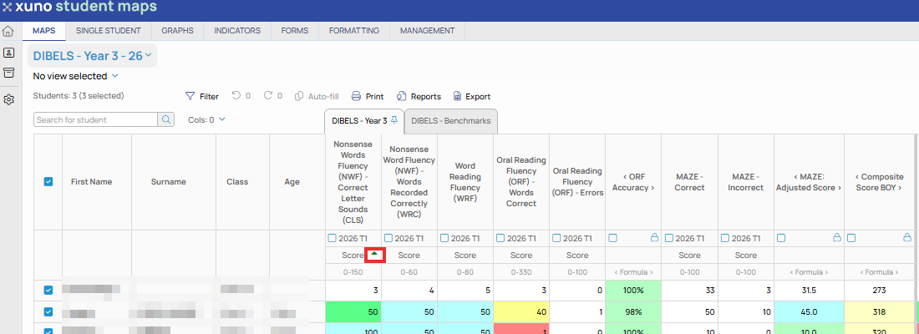Click lock icon under Composite Score BOY
This screenshot has width=919, height=334.
(x=907, y=238)
